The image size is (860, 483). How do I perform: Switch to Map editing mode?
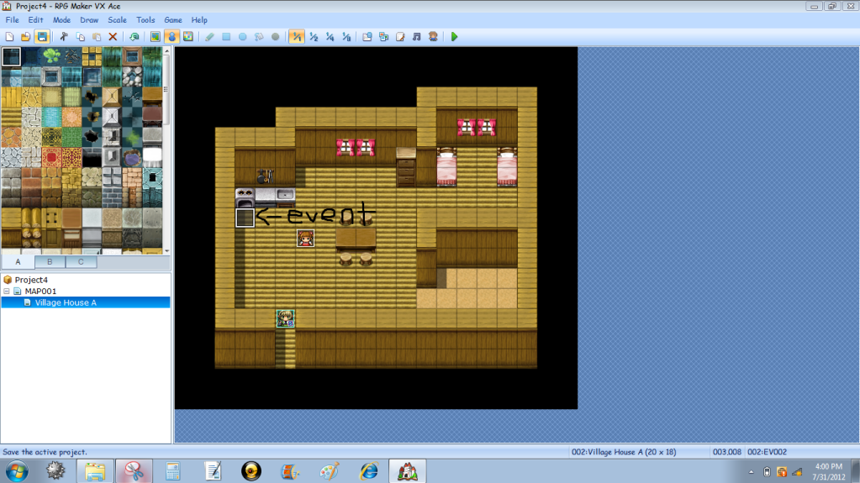click(155, 37)
